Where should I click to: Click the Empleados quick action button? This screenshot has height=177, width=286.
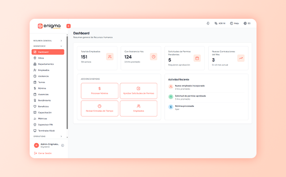[139, 108]
